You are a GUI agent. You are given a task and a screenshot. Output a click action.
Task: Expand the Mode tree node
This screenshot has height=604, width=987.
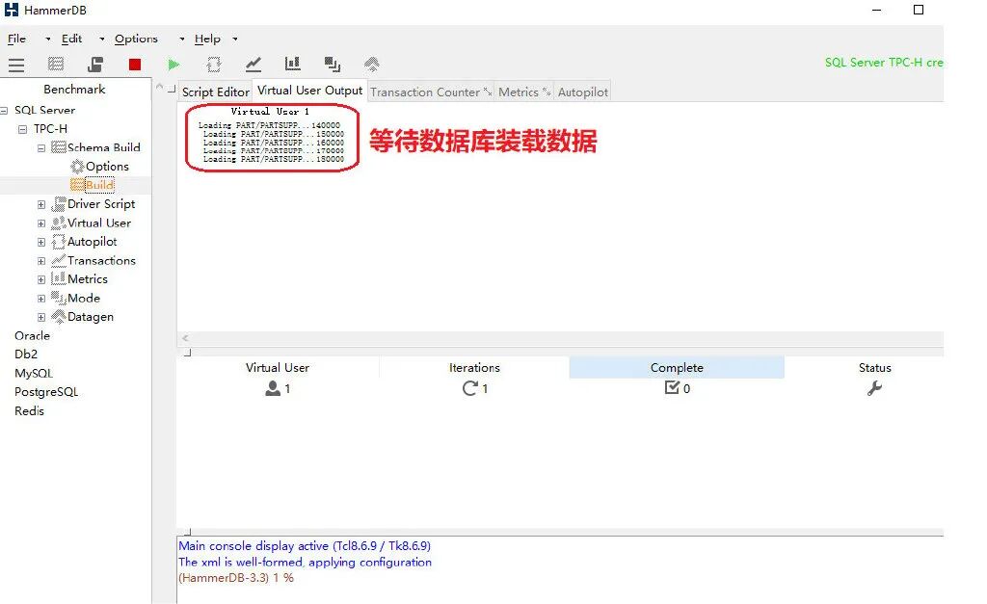pyautogui.click(x=40, y=299)
